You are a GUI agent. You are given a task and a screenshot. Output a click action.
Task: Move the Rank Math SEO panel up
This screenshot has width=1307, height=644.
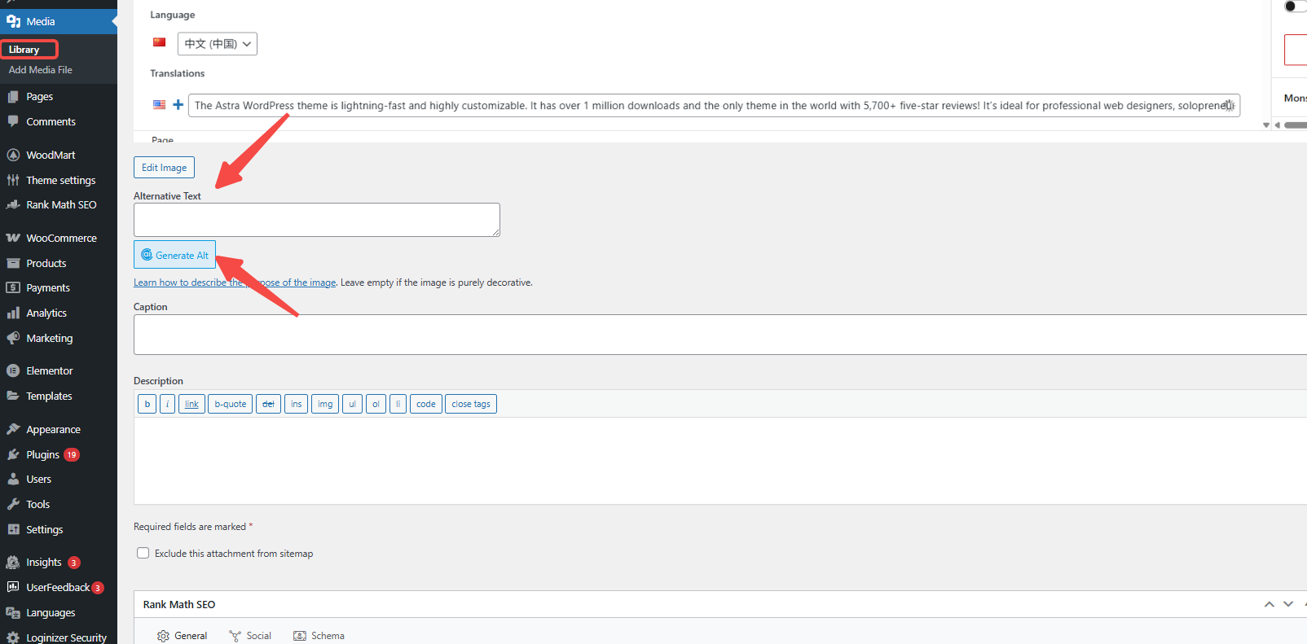pyautogui.click(x=1270, y=604)
